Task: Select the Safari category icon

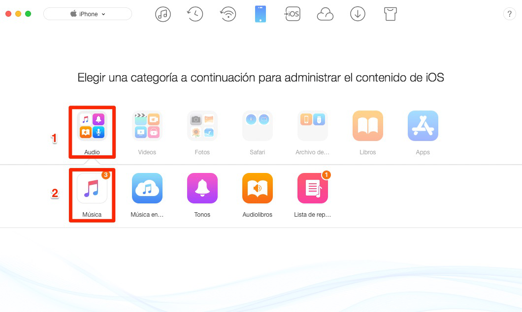Action: (258, 126)
